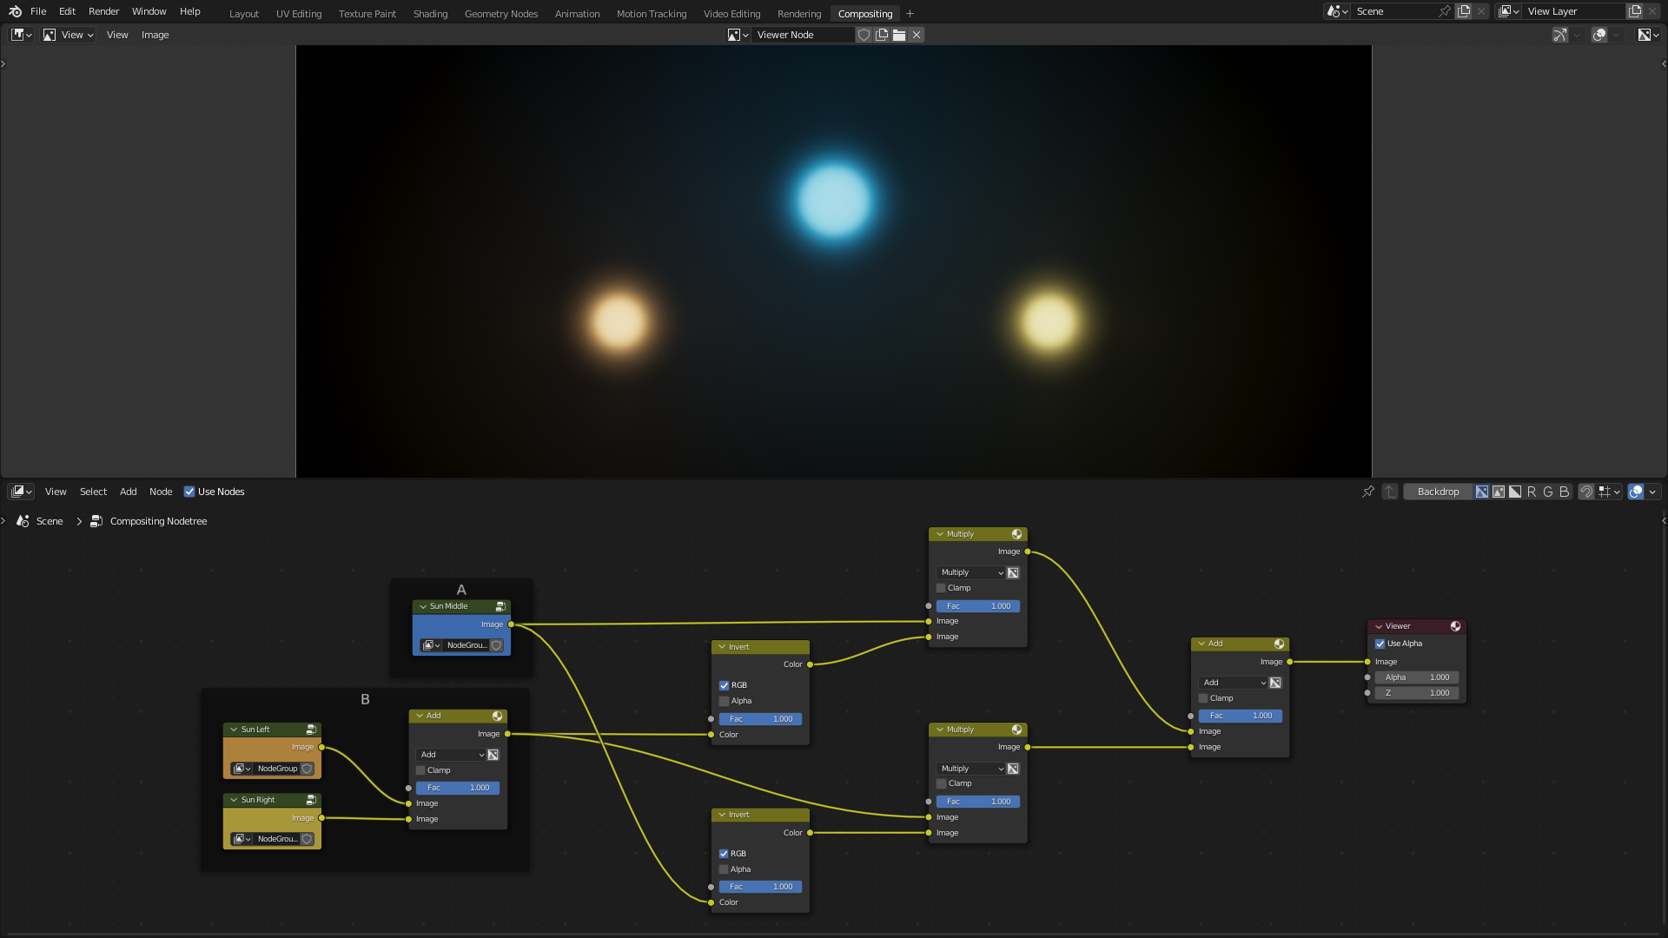Image resolution: width=1668 pixels, height=938 pixels.
Task: Open the Render menu
Action: pyautogui.click(x=103, y=11)
